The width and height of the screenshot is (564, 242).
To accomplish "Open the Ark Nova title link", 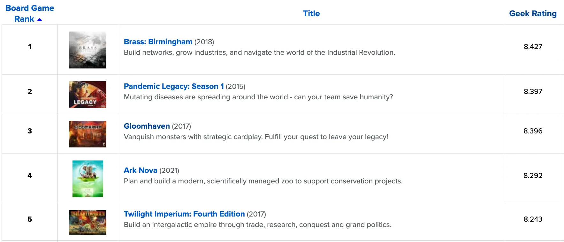I will [x=141, y=170].
